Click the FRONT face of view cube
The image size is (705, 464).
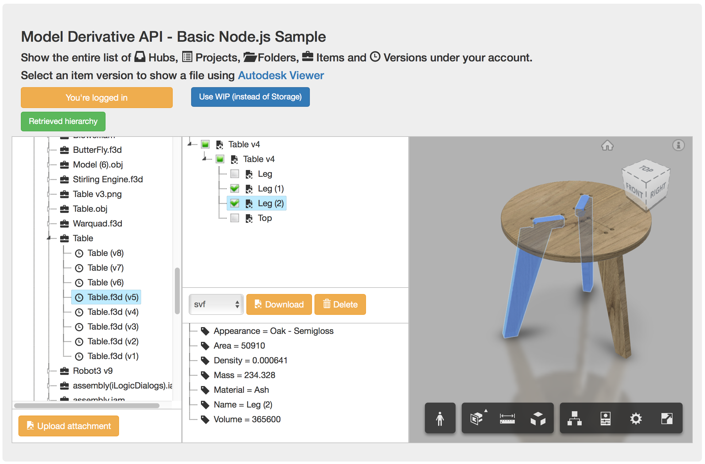pyautogui.click(x=634, y=190)
